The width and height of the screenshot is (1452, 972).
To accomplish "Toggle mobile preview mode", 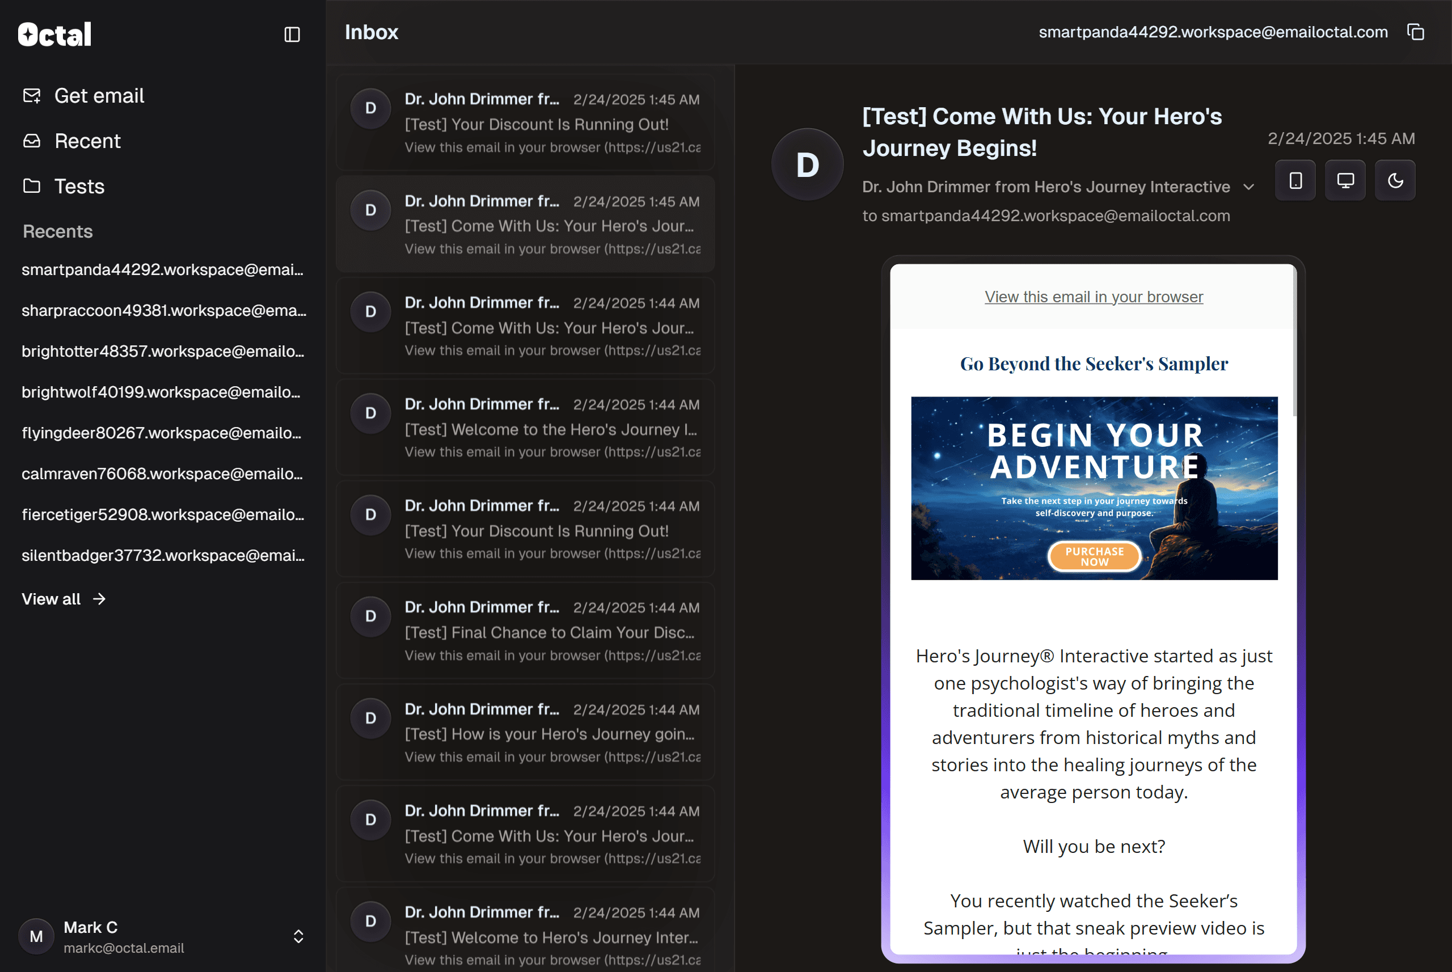I will tap(1294, 180).
